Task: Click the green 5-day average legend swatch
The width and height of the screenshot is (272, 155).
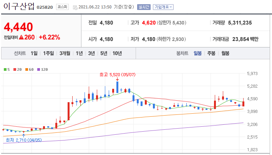Action: [5, 70]
